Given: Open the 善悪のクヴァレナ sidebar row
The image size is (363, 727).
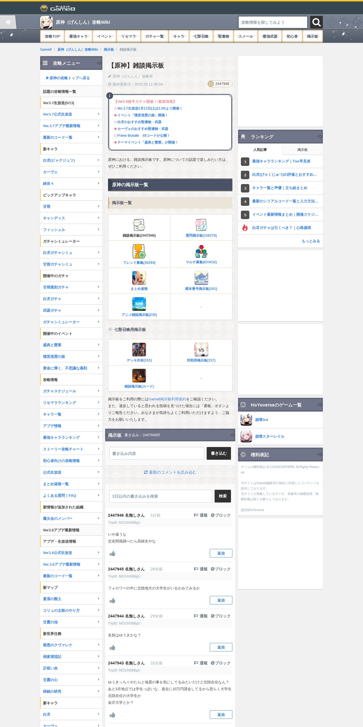Looking at the screenshot, I should [x=71, y=645].
